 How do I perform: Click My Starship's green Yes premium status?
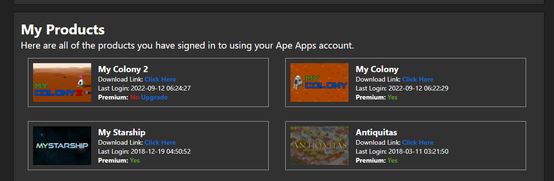pos(135,161)
